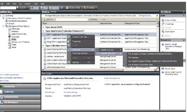Open the Edit menu

click(x=8, y=4)
